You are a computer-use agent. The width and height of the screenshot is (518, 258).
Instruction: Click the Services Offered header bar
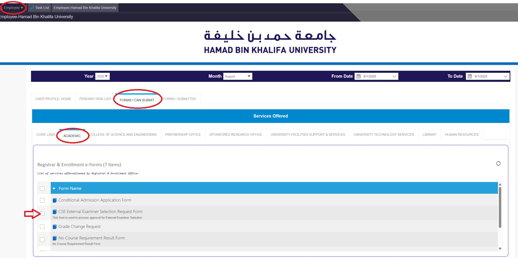(x=271, y=116)
